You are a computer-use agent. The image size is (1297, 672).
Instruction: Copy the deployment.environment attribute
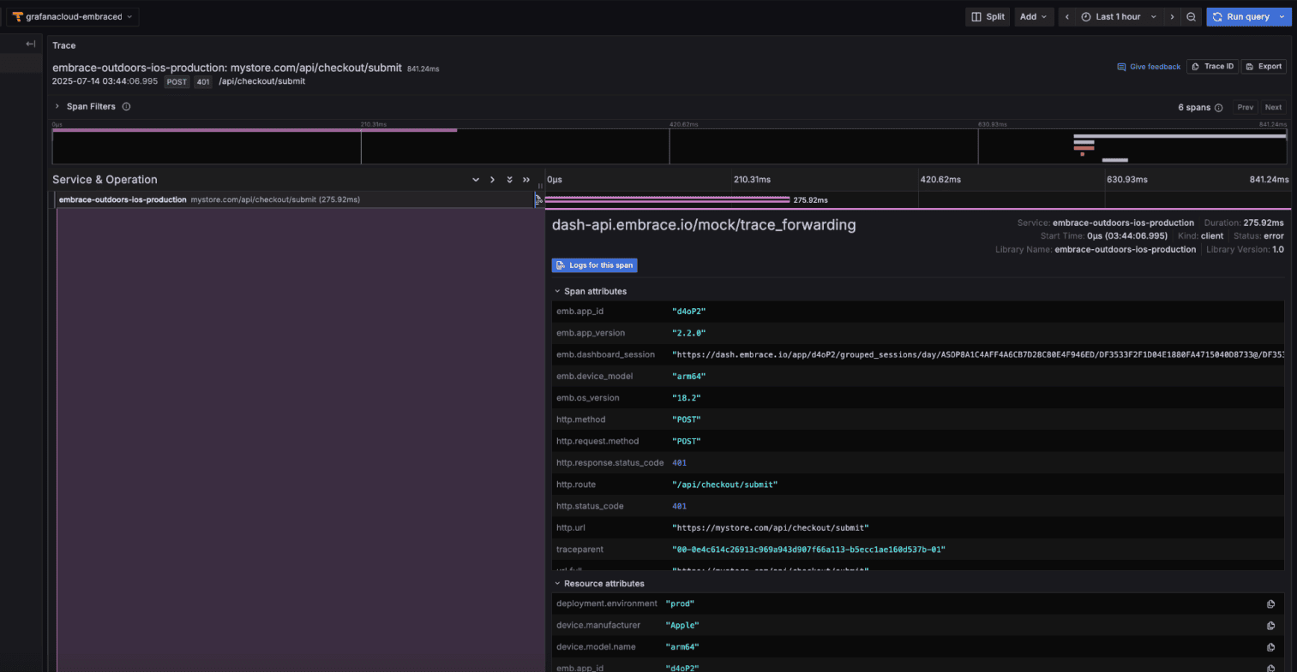click(1271, 604)
